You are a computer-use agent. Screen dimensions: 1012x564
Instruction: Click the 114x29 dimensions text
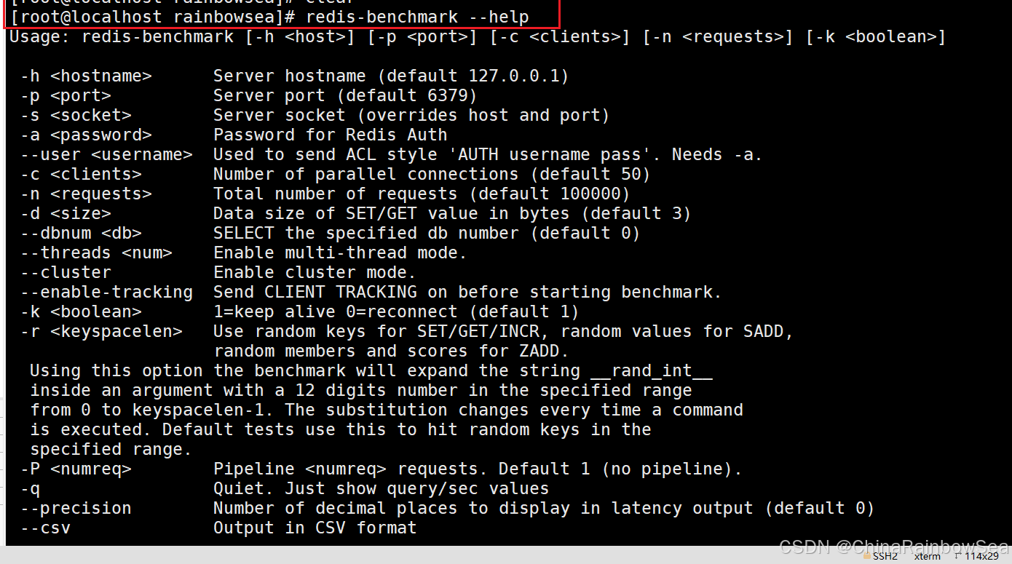tap(981, 557)
